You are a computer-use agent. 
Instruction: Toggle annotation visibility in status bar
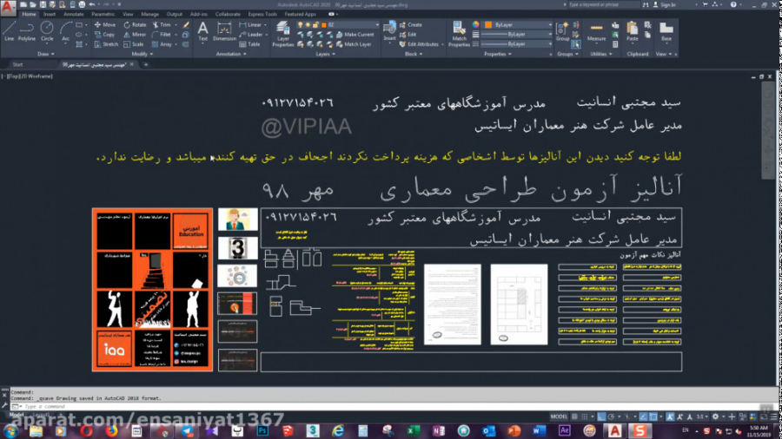[670, 416]
